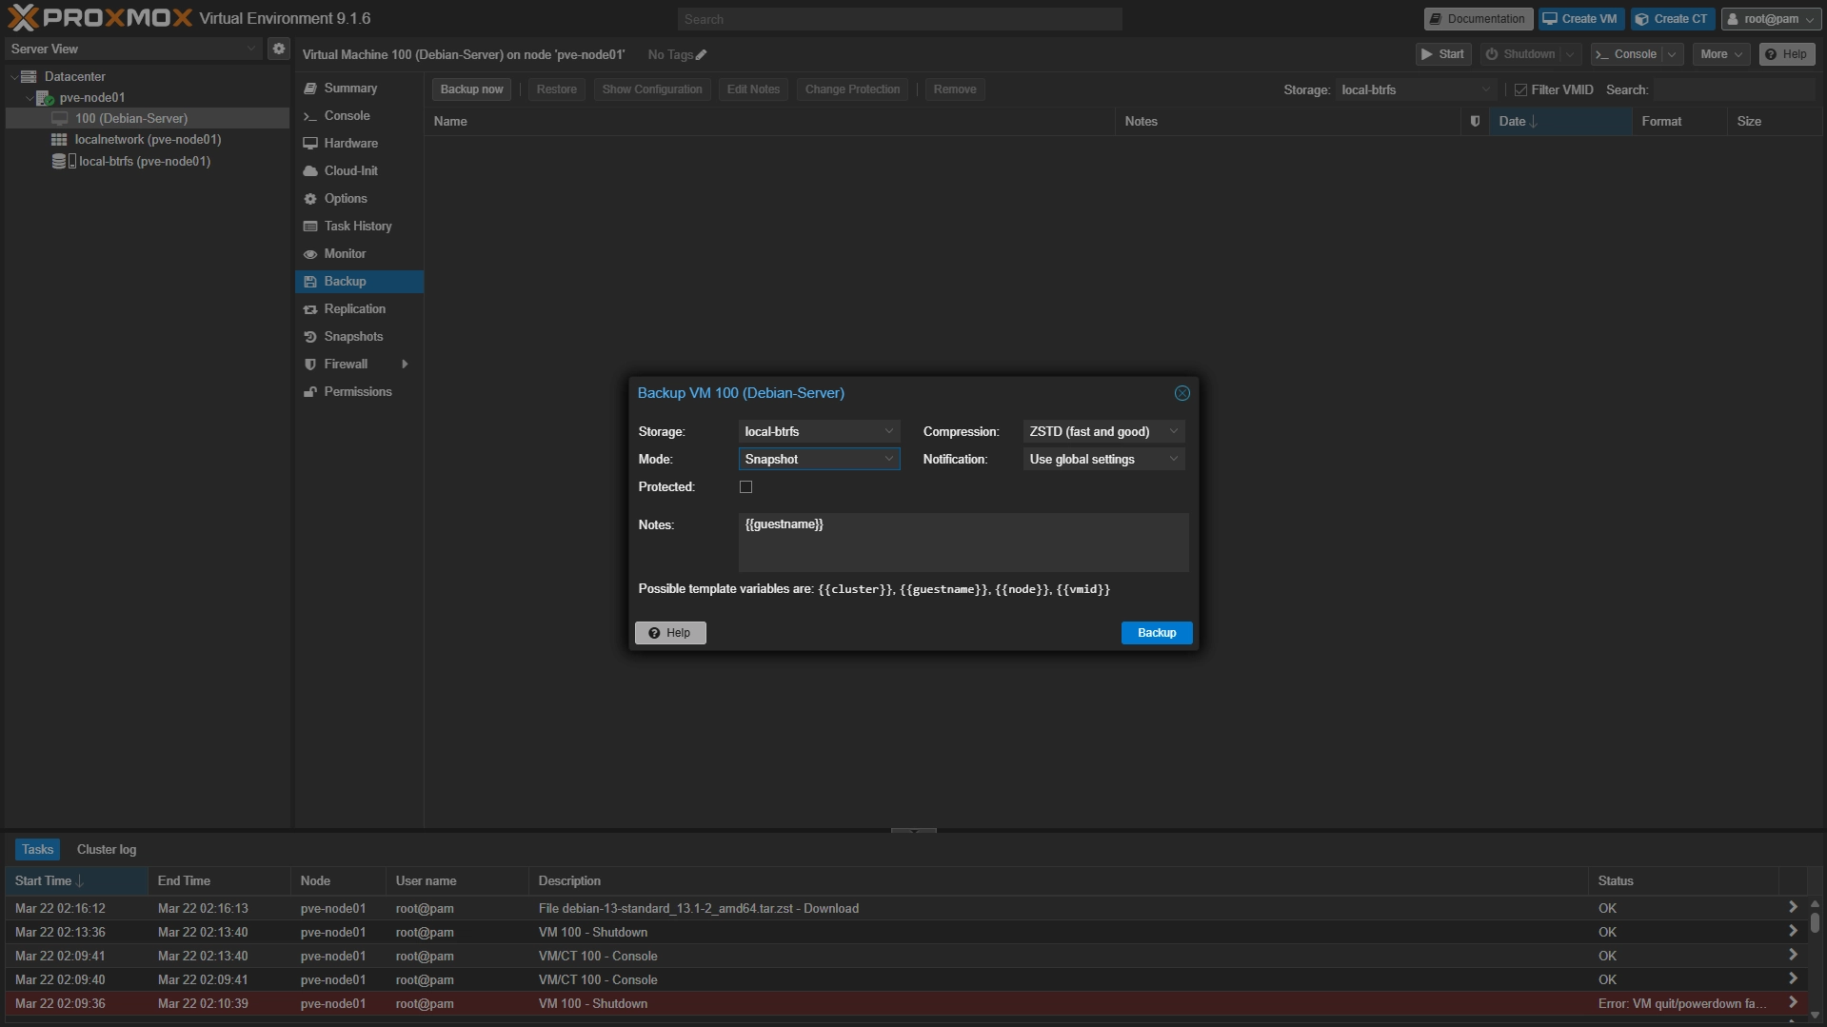
Task: Click the Create VM button
Action: point(1580,19)
